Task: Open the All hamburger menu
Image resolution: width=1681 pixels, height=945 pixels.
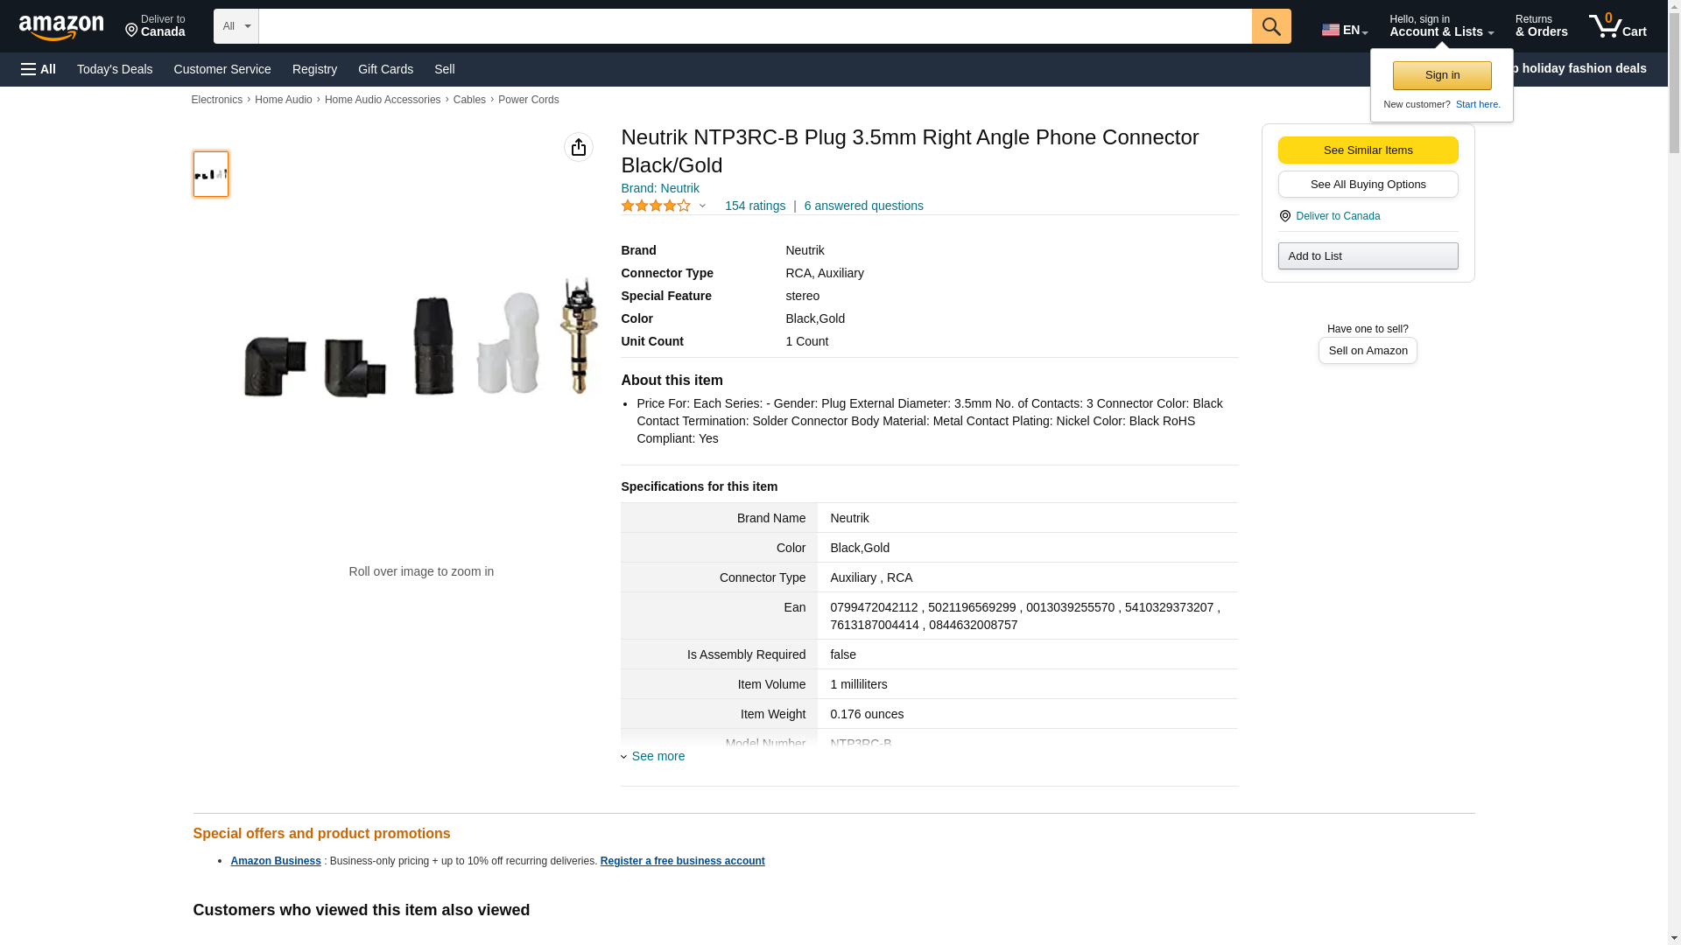Action: (x=39, y=69)
